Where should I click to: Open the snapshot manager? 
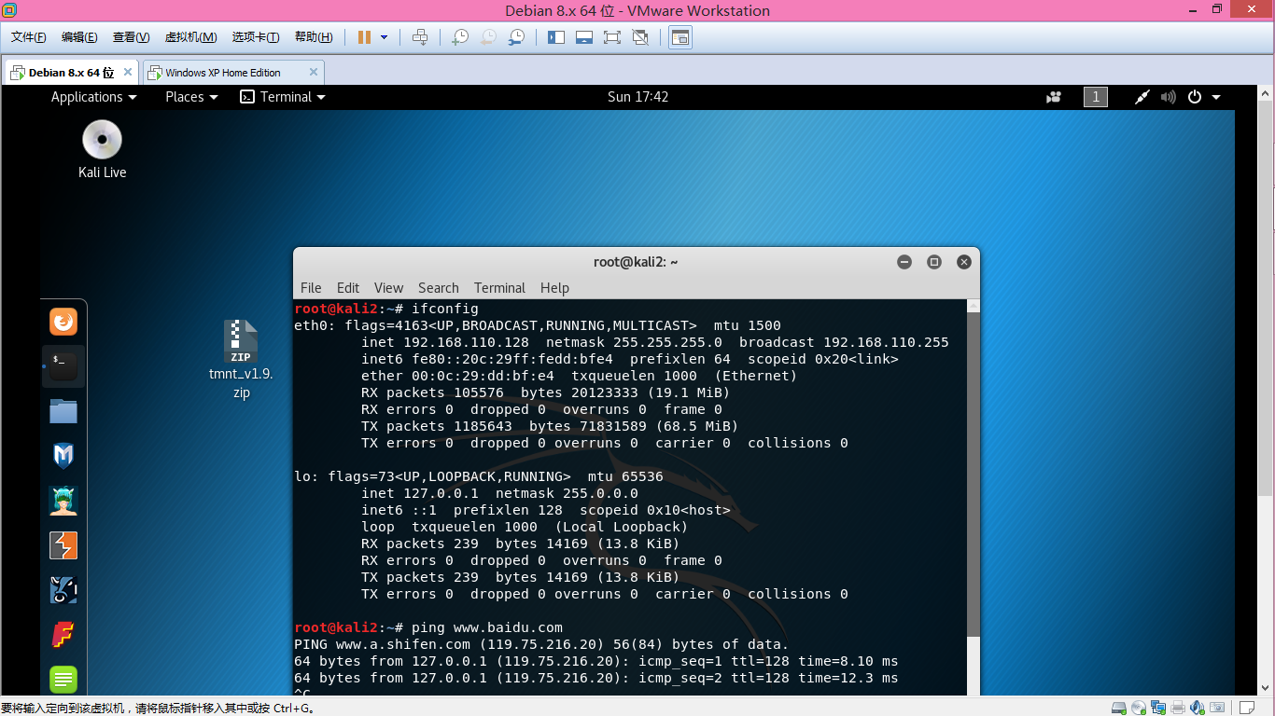pos(516,37)
